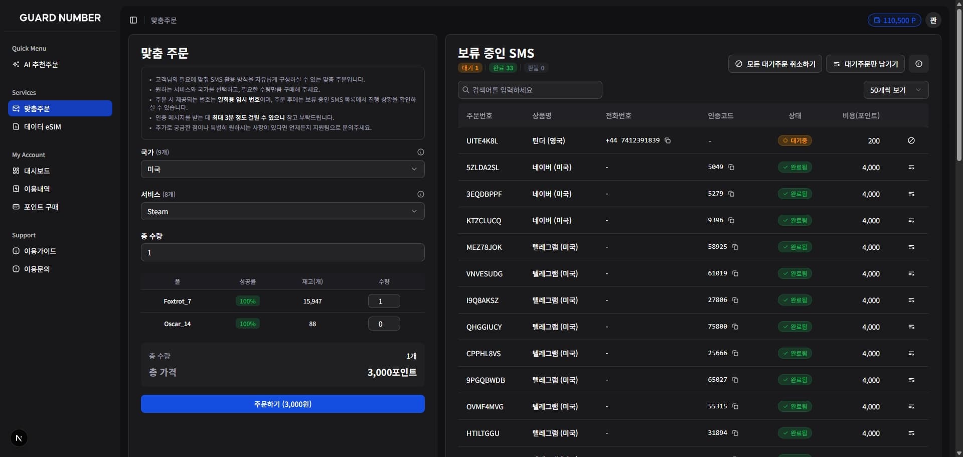Copy verification code 58925
963x457 pixels.
coord(735,247)
